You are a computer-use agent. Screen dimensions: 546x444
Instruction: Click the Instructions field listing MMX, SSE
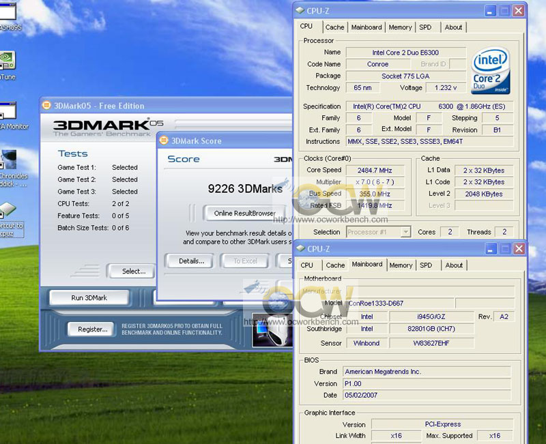pyautogui.click(x=429, y=141)
